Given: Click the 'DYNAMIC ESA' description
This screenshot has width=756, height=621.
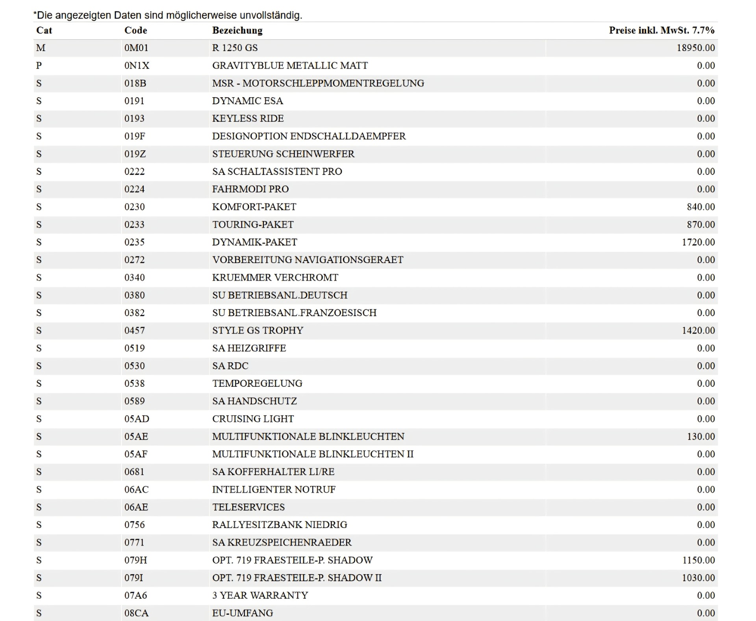Looking at the screenshot, I should pos(248,101).
